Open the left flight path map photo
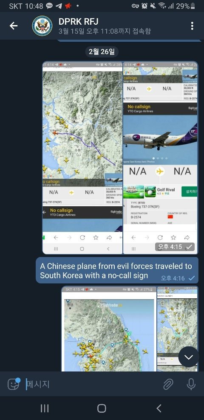This screenshot has height=420, width=204. [82, 158]
